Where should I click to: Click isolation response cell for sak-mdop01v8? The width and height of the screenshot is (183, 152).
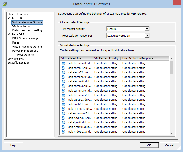134,132
